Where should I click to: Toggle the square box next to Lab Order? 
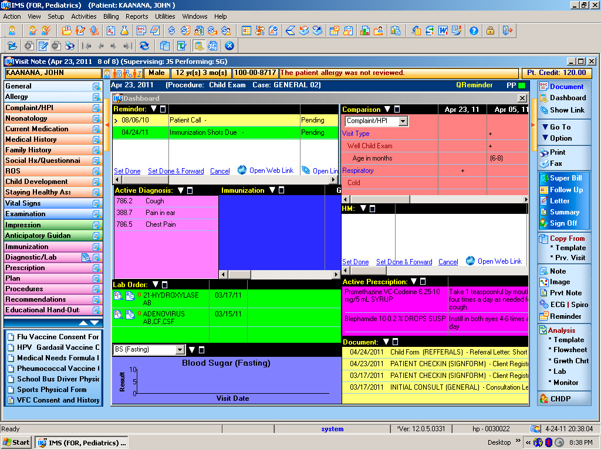164,285
